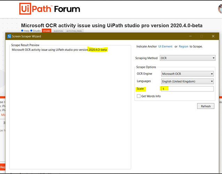The image size is (222, 174).
Task: Click the Get Words Info label text
Action: tap(151, 96)
